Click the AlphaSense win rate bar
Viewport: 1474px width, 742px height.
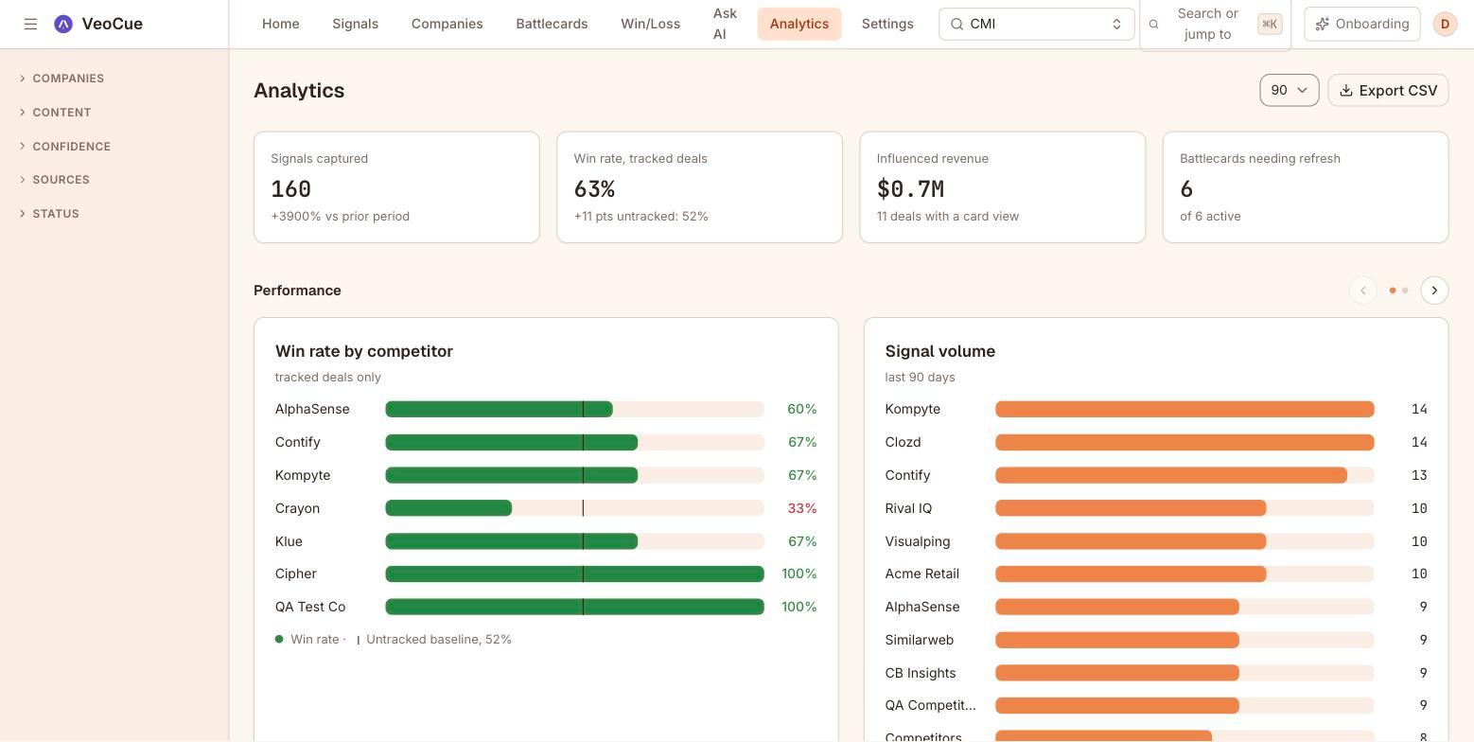pos(499,409)
